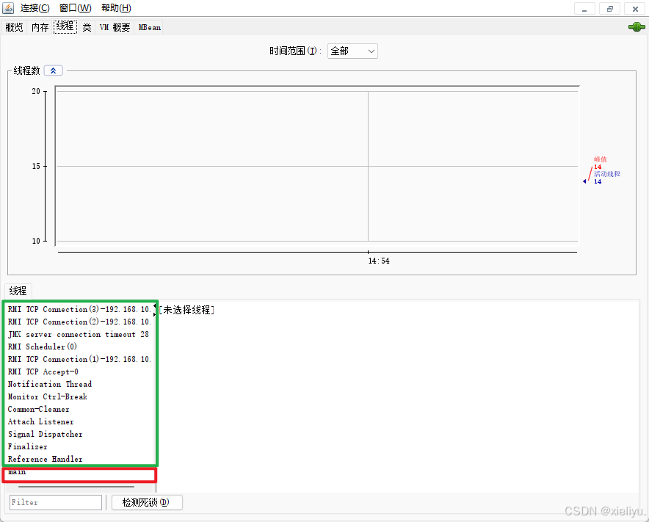Click the green connection status icon

[x=637, y=27]
